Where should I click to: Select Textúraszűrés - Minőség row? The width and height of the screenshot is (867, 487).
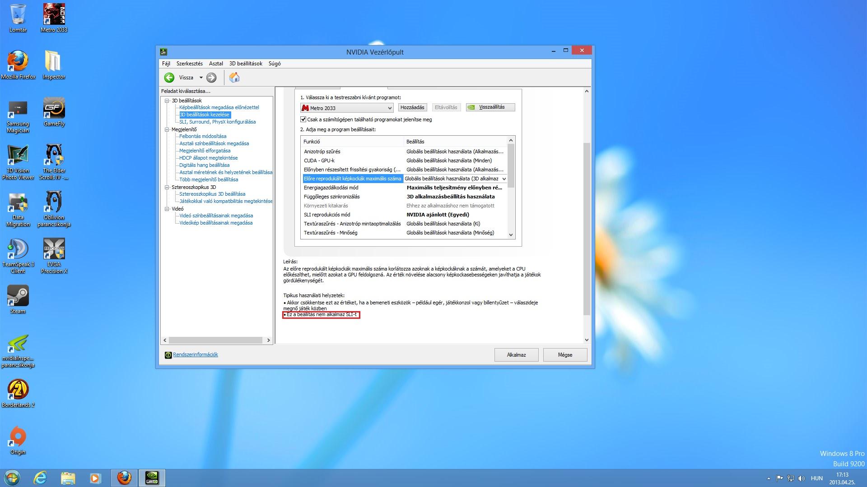click(x=404, y=233)
